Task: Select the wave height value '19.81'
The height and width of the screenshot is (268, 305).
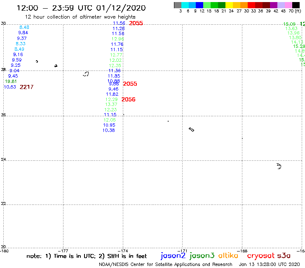Action: [11, 81]
